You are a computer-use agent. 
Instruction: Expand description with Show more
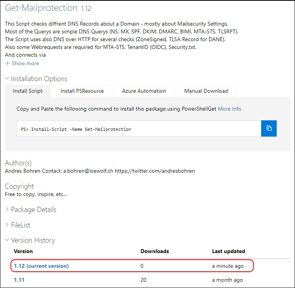[22, 63]
